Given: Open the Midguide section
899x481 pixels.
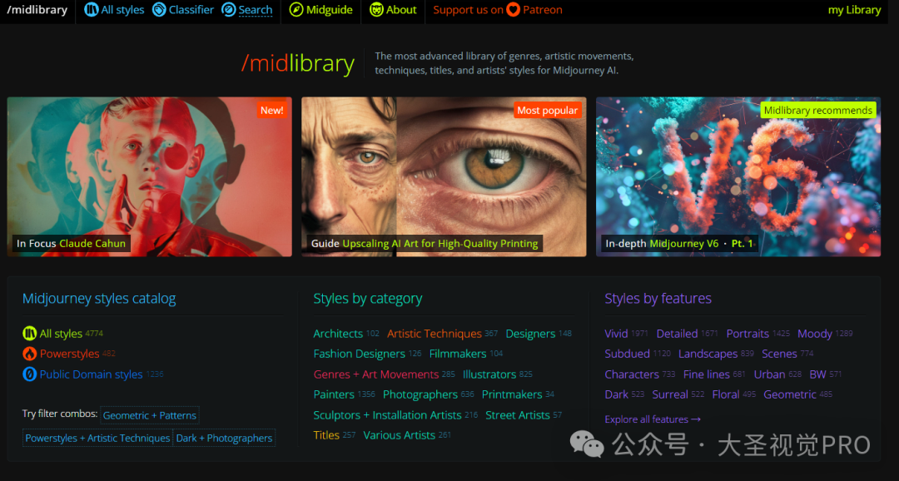Looking at the screenshot, I should [321, 10].
